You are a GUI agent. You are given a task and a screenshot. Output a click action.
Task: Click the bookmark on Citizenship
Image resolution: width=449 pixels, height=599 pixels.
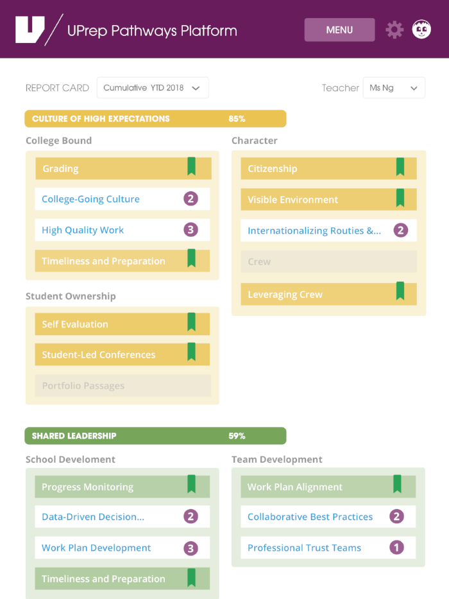400,167
